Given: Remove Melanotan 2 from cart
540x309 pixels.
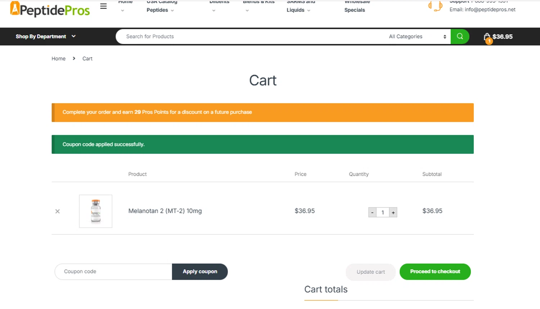Looking at the screenshot, I should pyautogui.click(x=58, y=211).
